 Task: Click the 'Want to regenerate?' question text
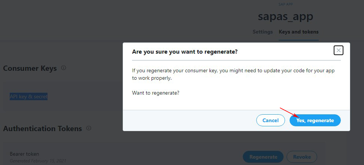pyautogui.click(x=156, y=93)
